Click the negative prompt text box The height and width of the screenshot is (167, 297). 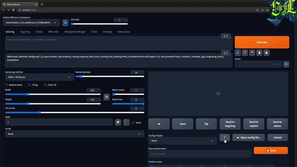coord(119,60)
